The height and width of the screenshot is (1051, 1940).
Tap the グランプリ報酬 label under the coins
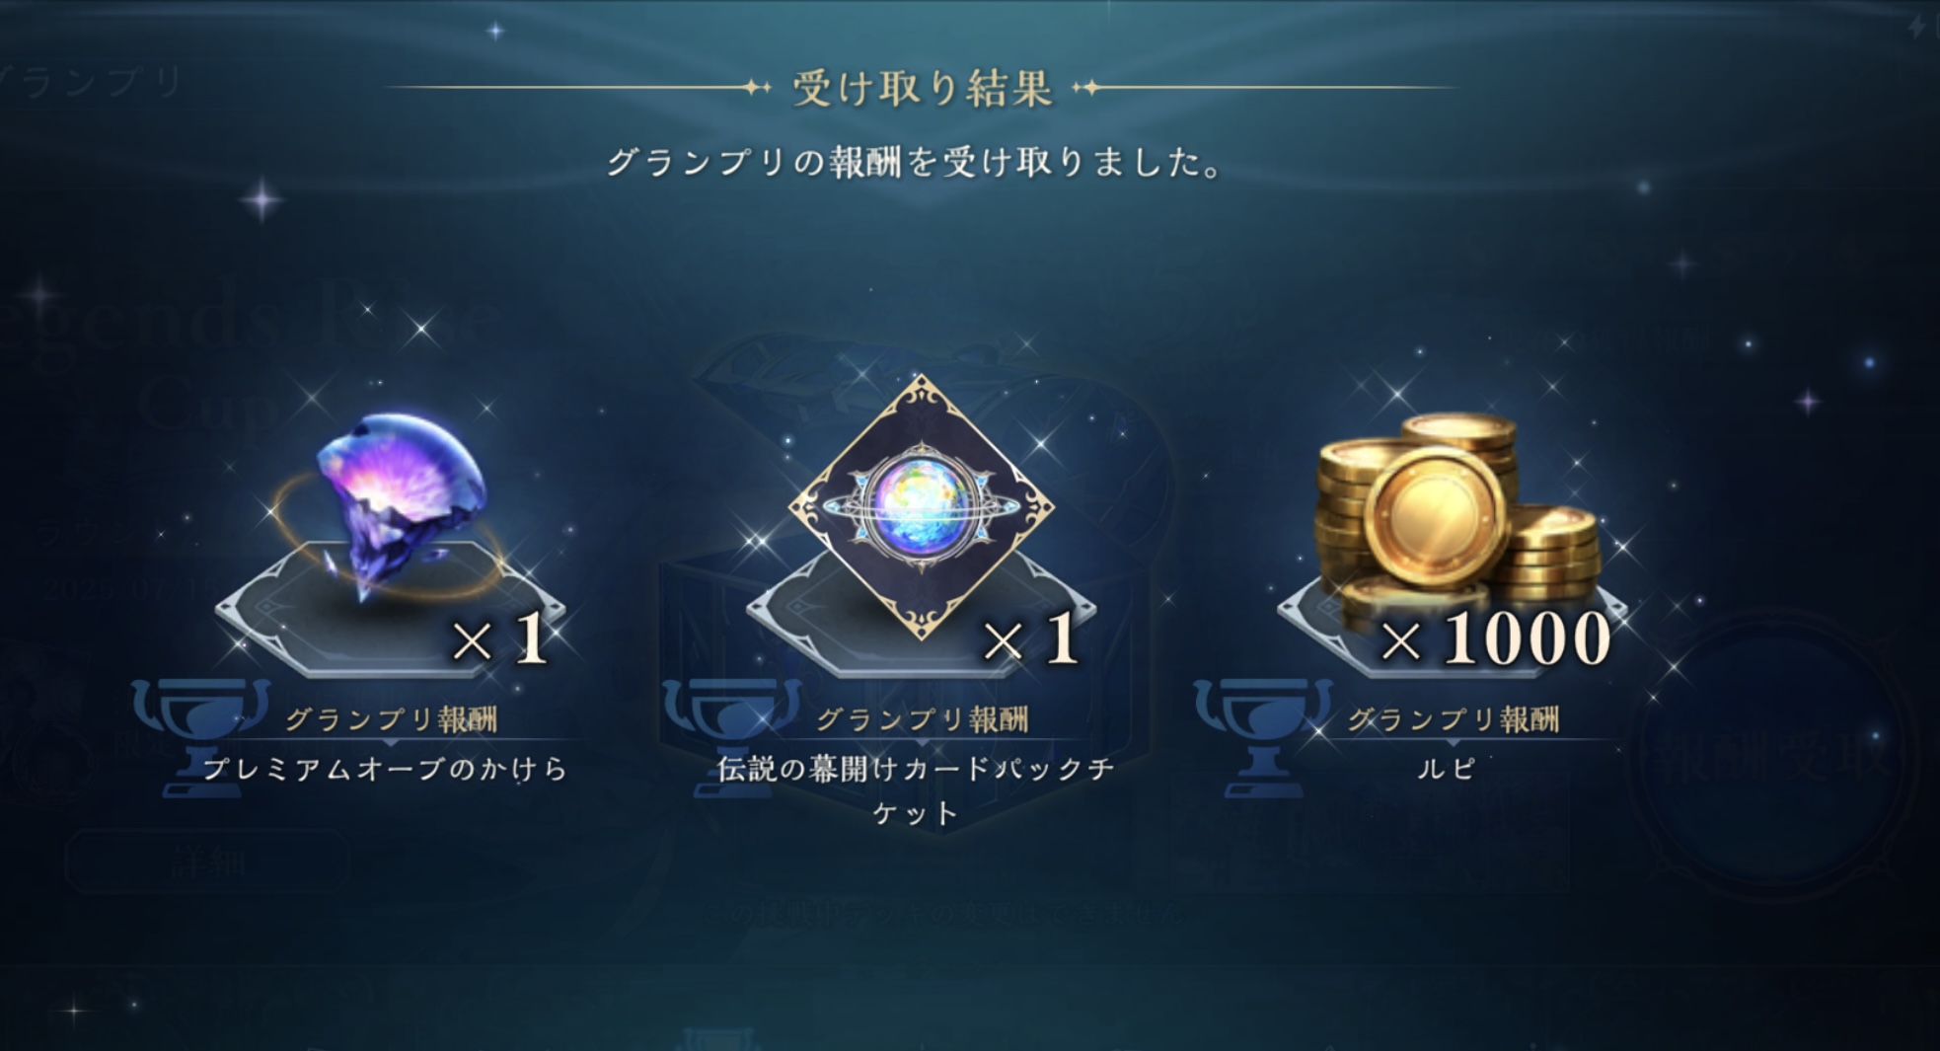[x=1454, y=719]
